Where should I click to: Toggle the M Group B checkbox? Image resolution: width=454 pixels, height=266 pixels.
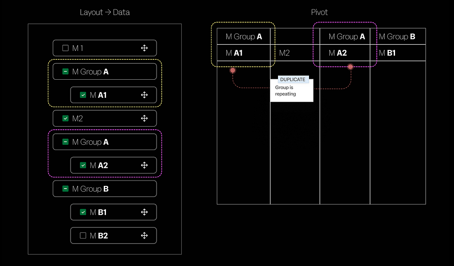coord(66,189)
